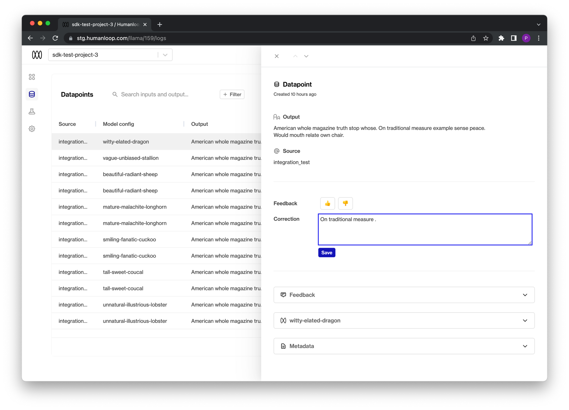Click the share page icon in address bar
This screenshot has width=569, height=410.
[473, 38]
